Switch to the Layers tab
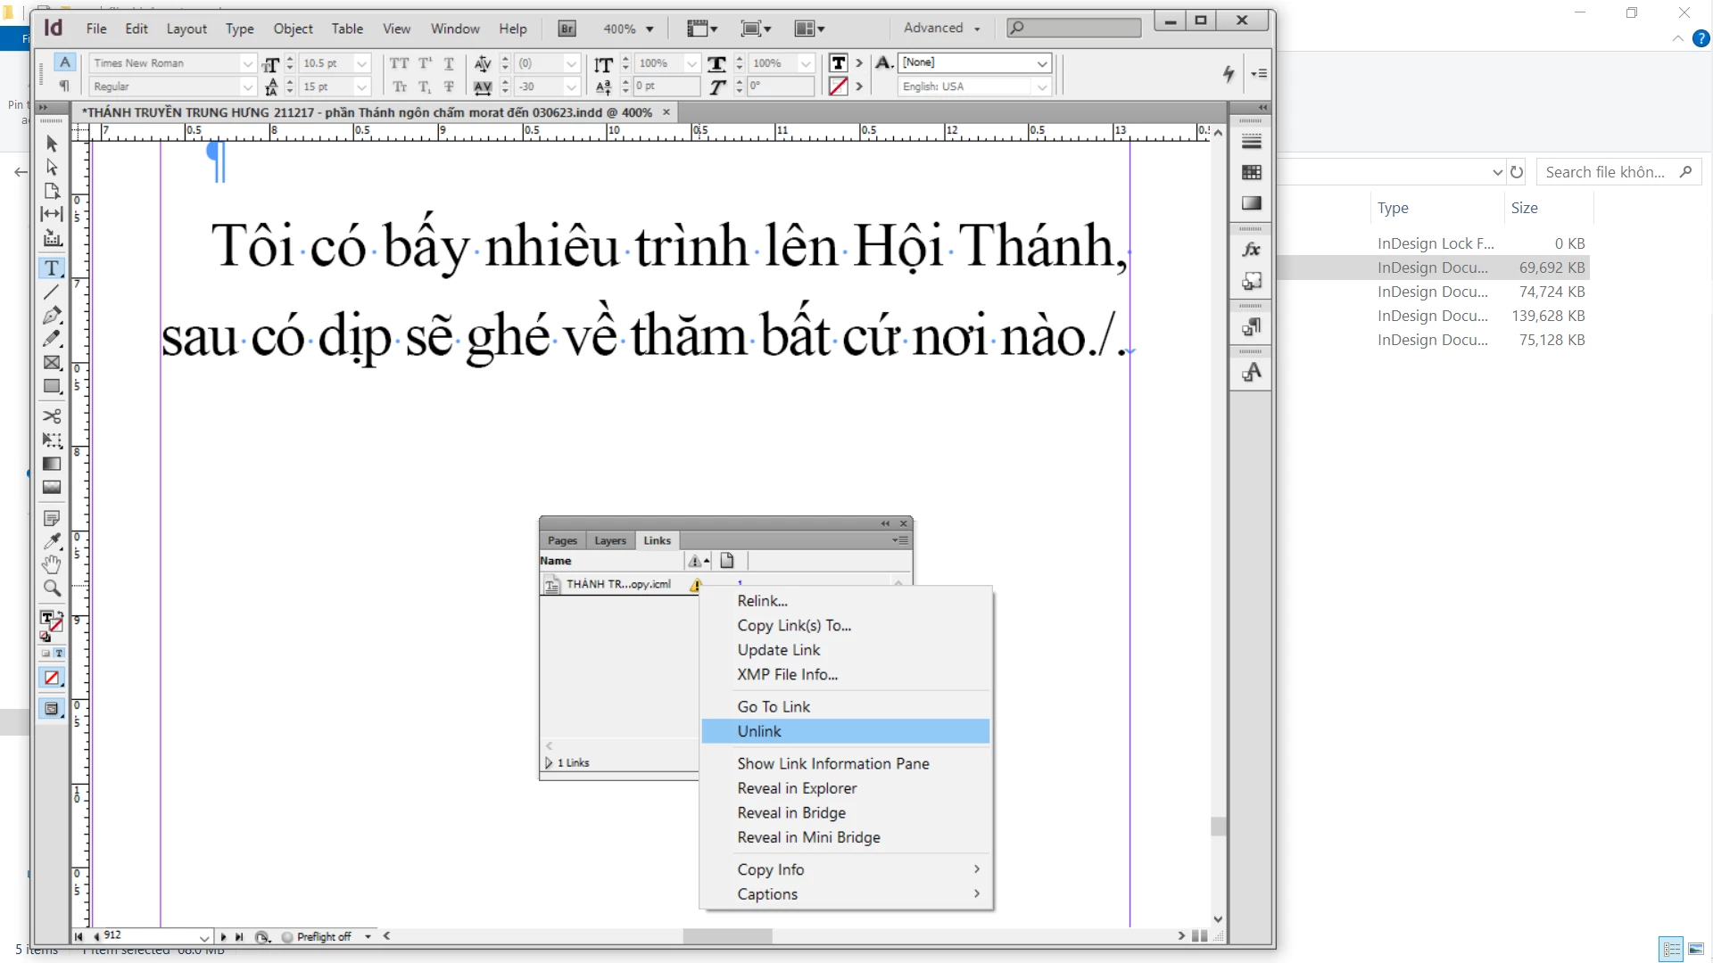The height and width of the screenshot is (963, 1713). [x=610, y=540]
